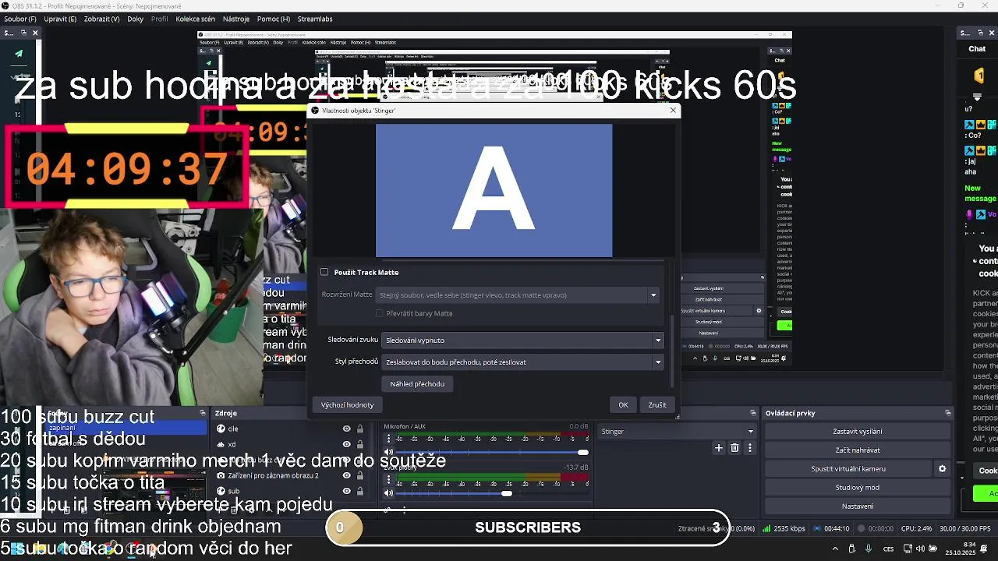Open the Upravit (E) menu
The image size is (998, 561).
click(x=60, y=19)
